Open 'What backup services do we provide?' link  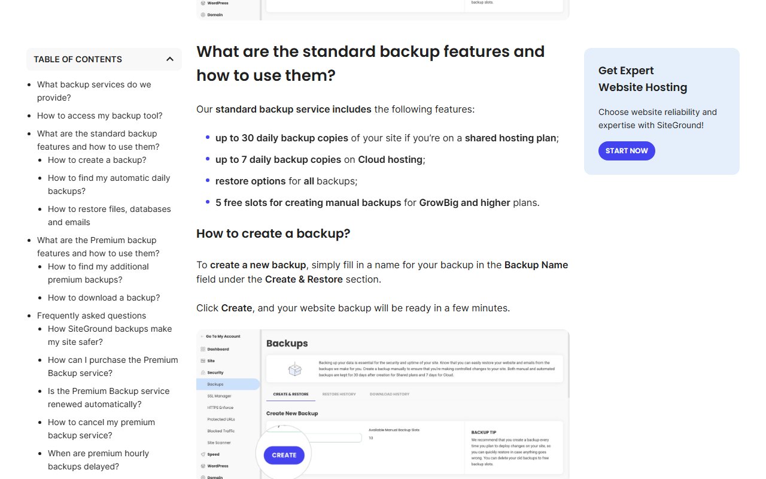[x=94, y=91]
